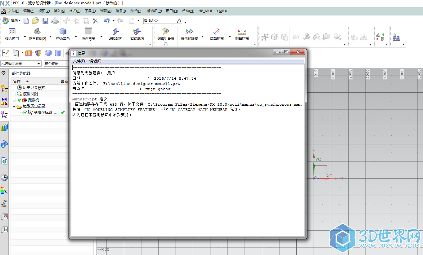Click the 显示和隐藏 tool
The image size is (423, 255).
click(189, 34)
